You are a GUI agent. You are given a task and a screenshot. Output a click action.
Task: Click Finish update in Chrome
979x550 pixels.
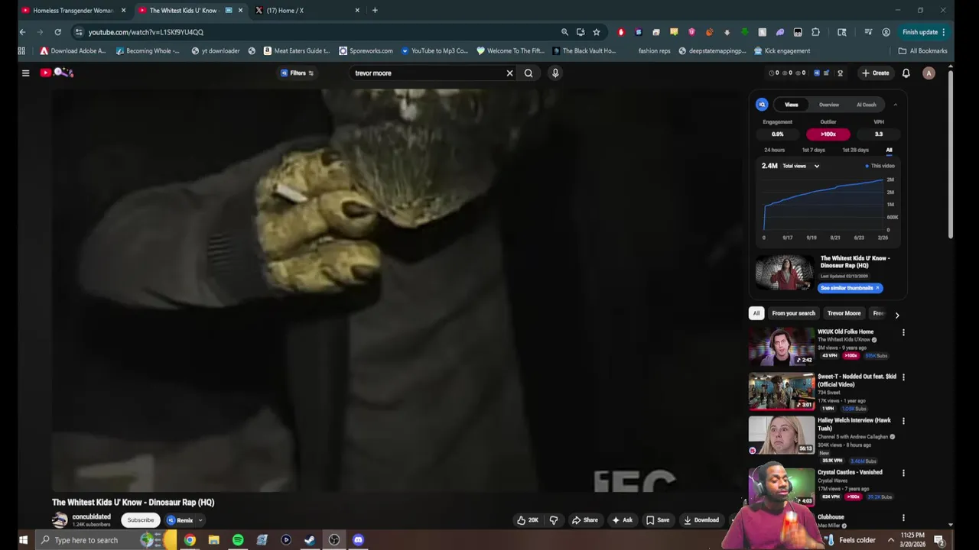tap(924, 32)
